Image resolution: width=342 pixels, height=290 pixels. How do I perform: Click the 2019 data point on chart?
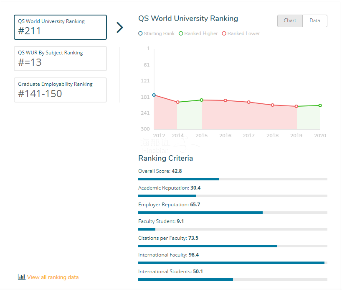click(296, 106)
